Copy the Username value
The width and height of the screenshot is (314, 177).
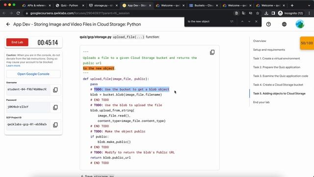point(55,89)
